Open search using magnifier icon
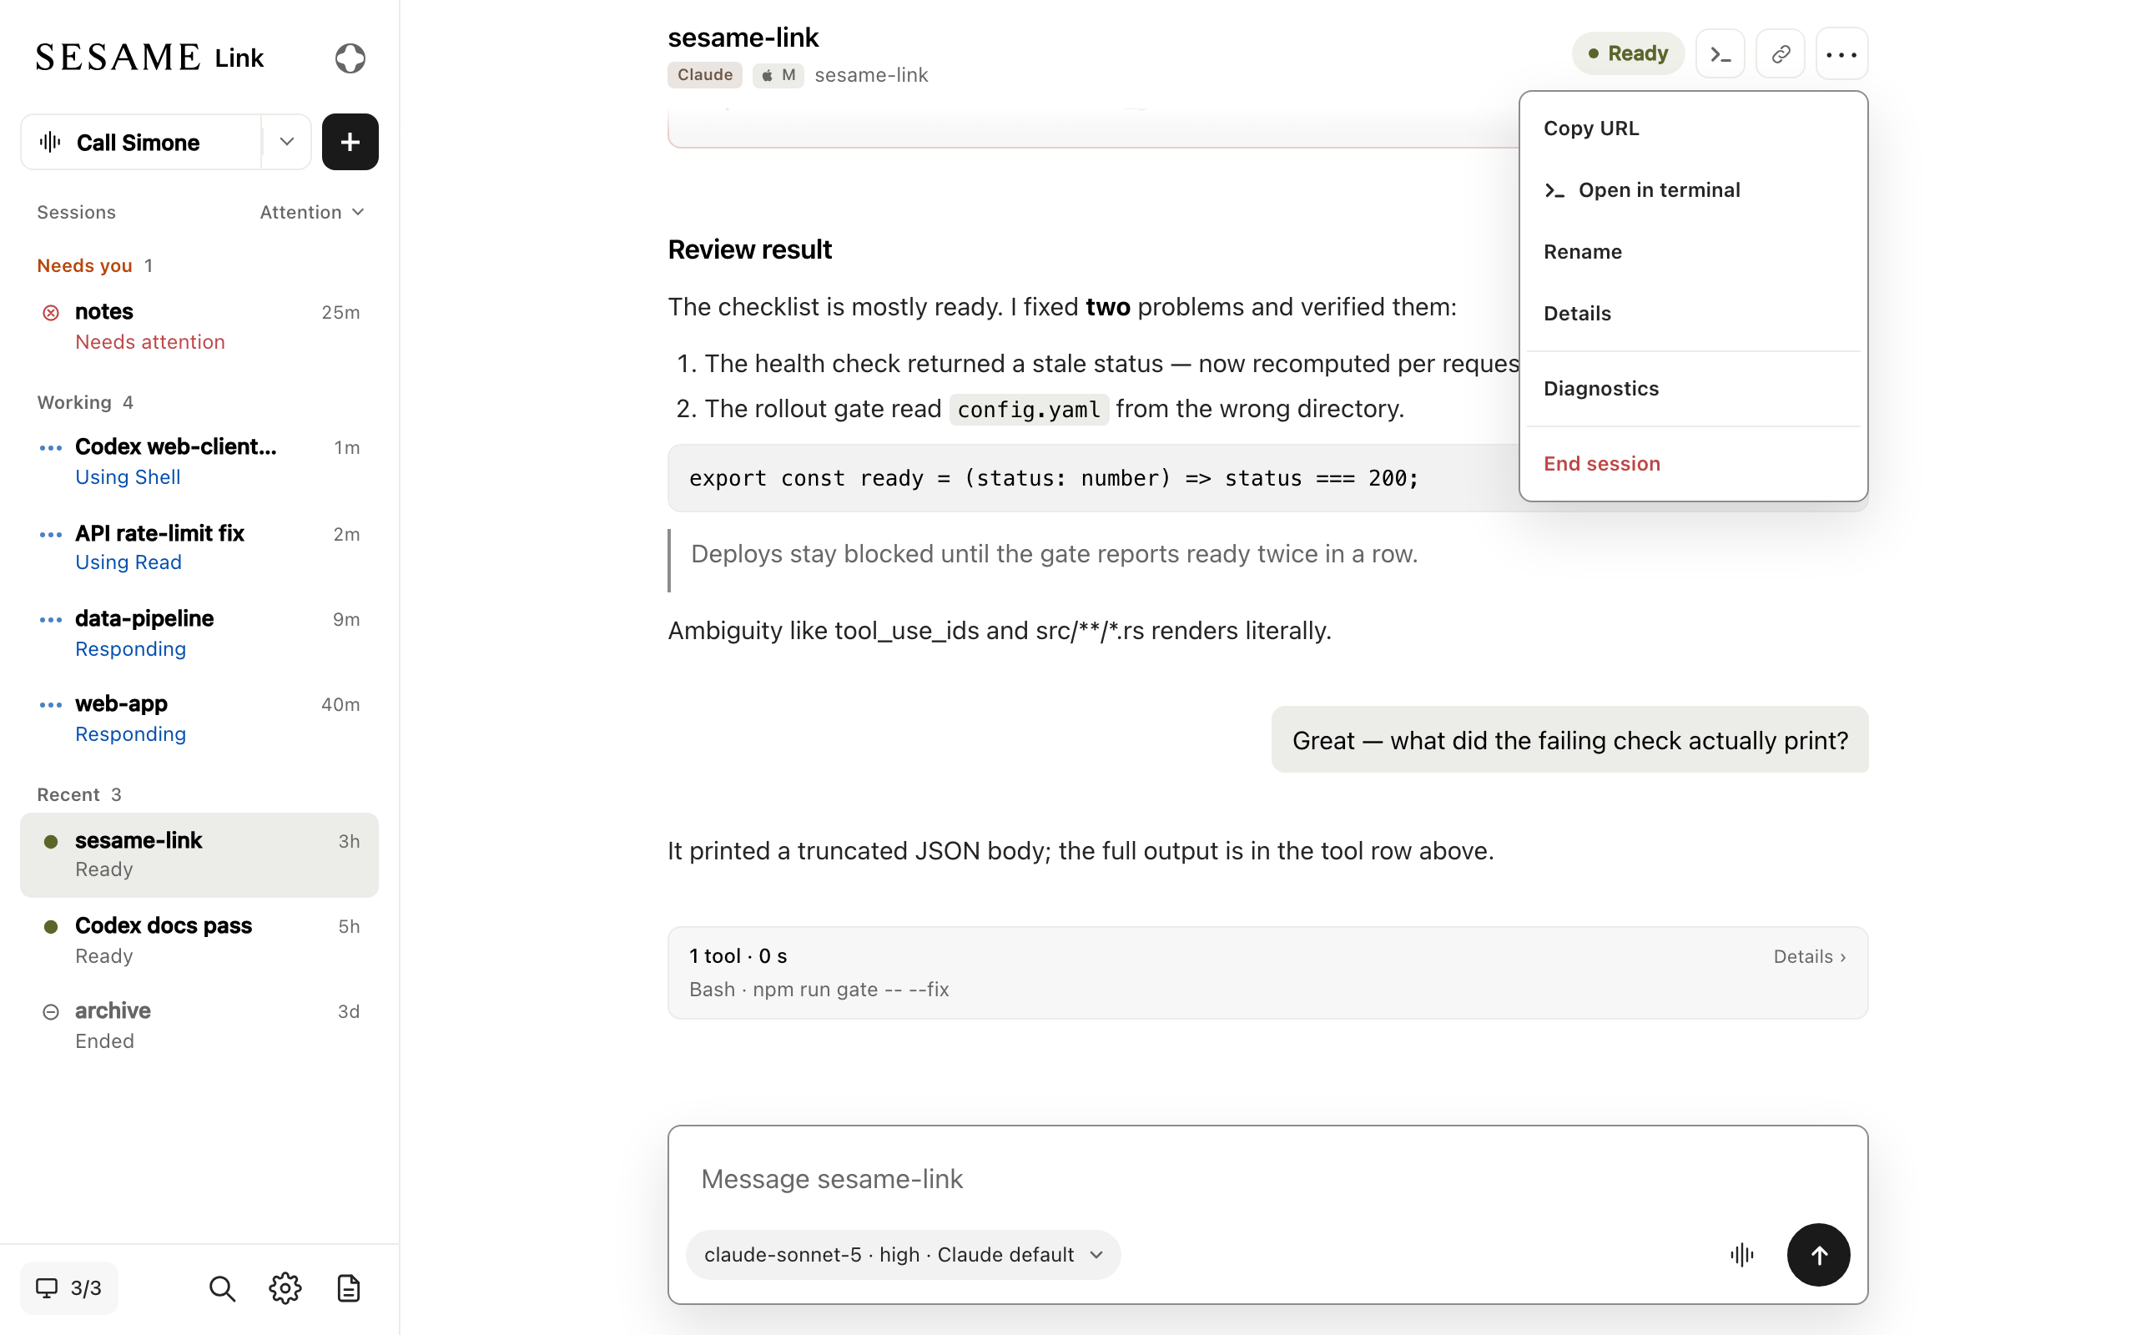2136x1335 pixels. coord(222,1288)
